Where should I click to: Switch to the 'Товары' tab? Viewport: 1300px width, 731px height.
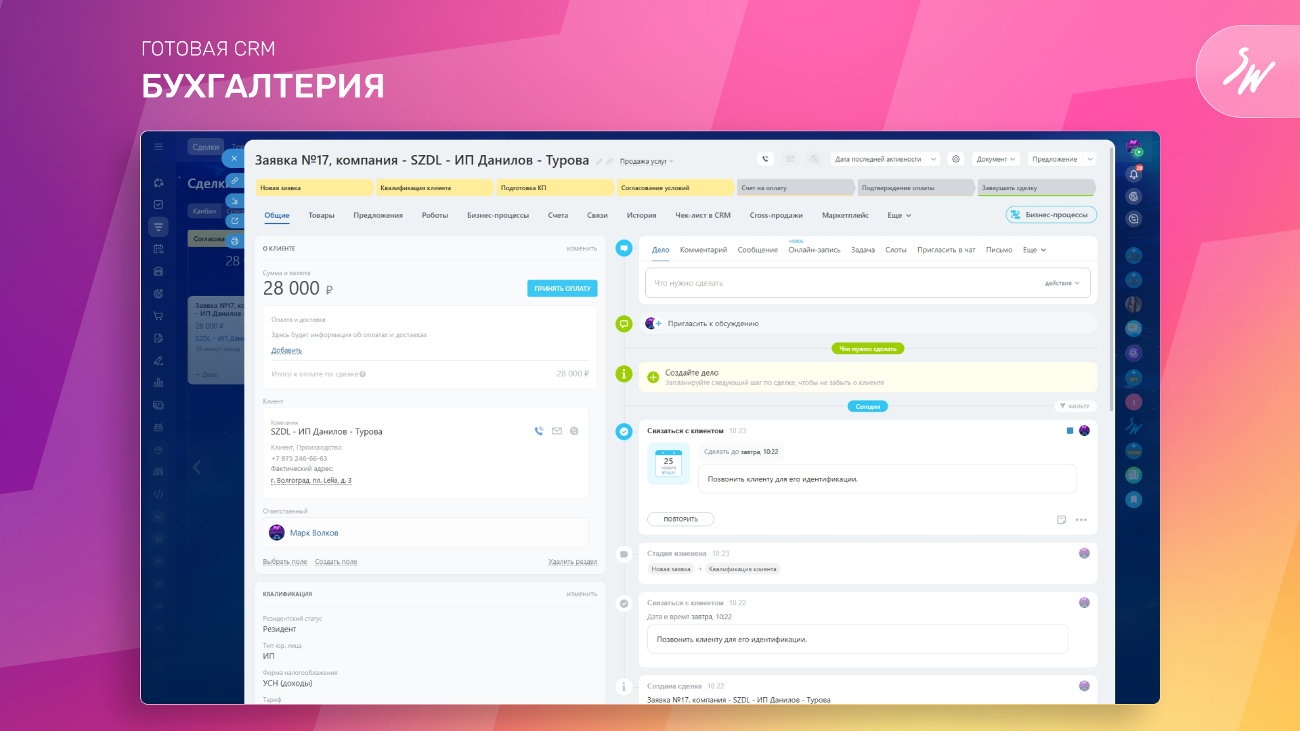[321, 215]
